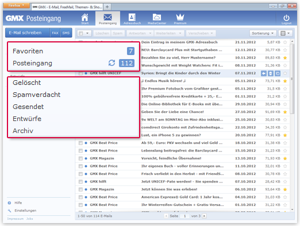Toggle checkbox of 06.10.2012 GMX Magazin mail

click(80, 189)
